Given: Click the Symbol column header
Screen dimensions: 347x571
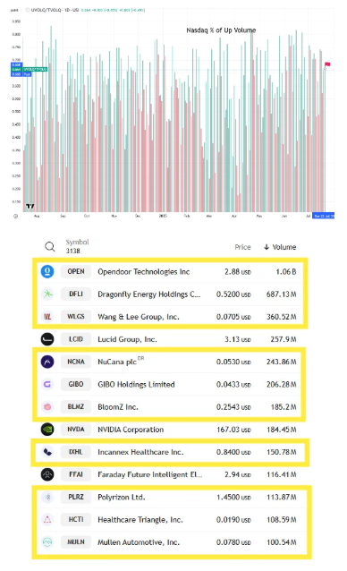Looking at the screenshot, I should (77, 242).
